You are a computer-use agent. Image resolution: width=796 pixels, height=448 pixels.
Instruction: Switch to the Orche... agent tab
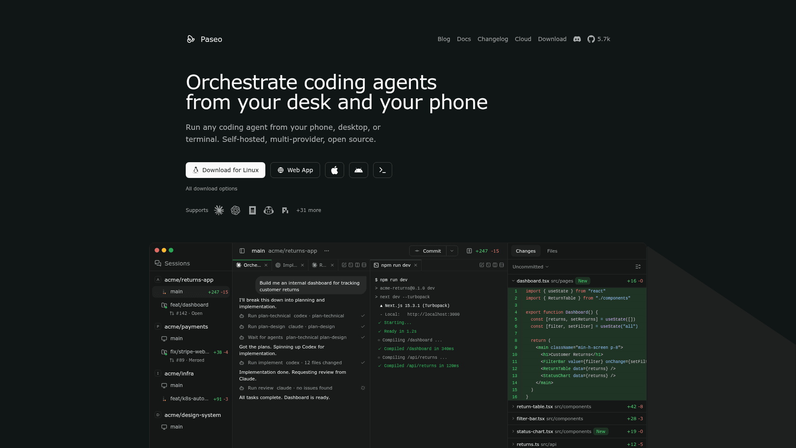pos(252,265)
